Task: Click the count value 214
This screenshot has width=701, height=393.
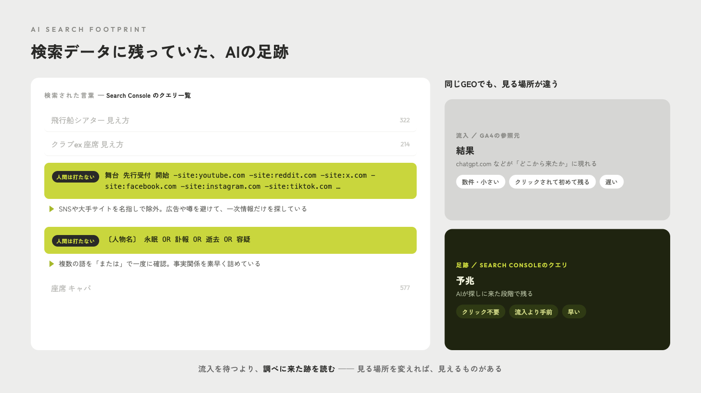Action: tap(405, 144)
